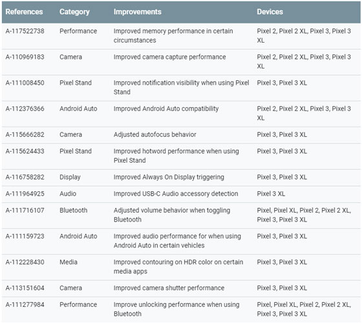Select reference A-111008450

(x=25, y=83)
